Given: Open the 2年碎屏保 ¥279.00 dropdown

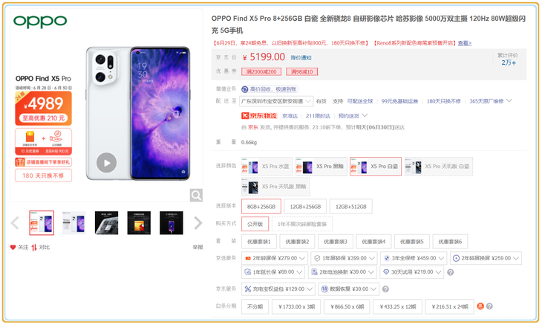Looking at the screenshot, I should (x=275, y=258).
